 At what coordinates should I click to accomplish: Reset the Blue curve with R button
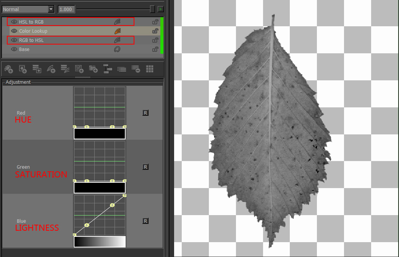click(145, 221)
